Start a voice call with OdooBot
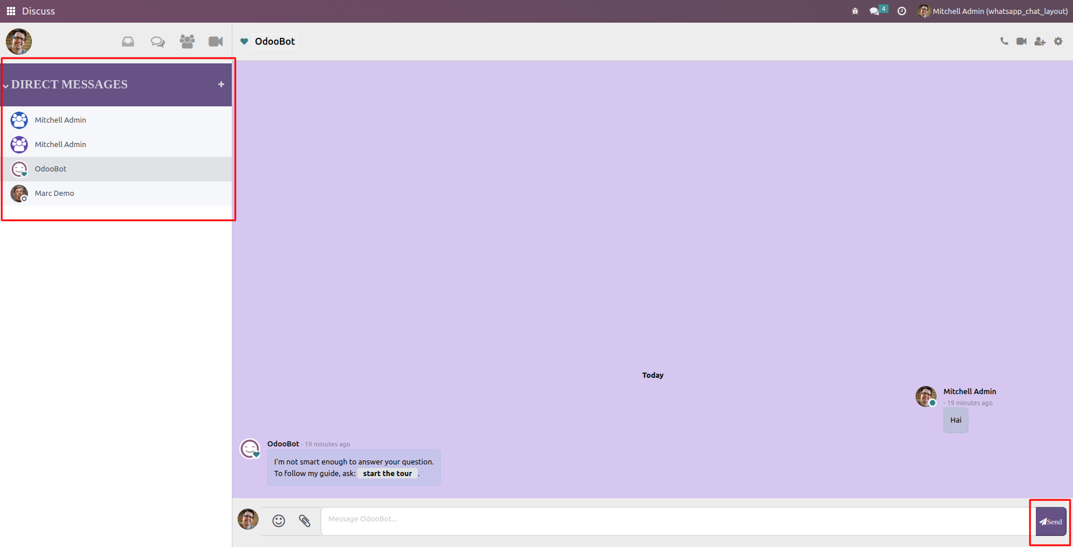This screenshot has height=547, width=1073. [x=1004, y=41]
